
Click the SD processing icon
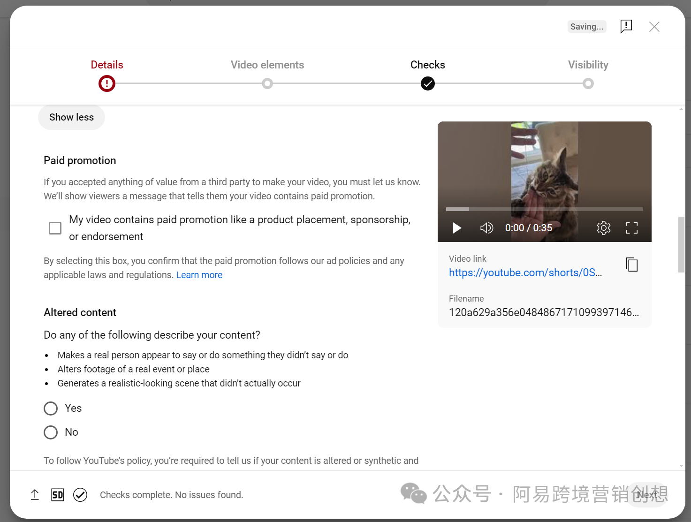58,495
